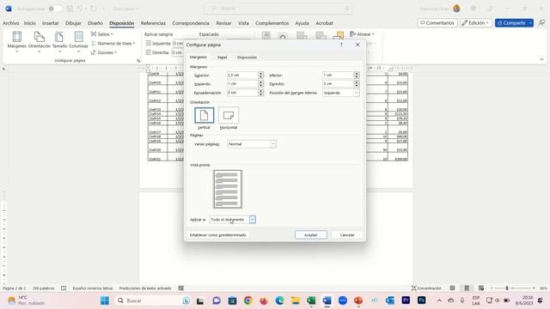
Task: Click the Vista previa page thumbnail
Action: (x=228, y=189)
